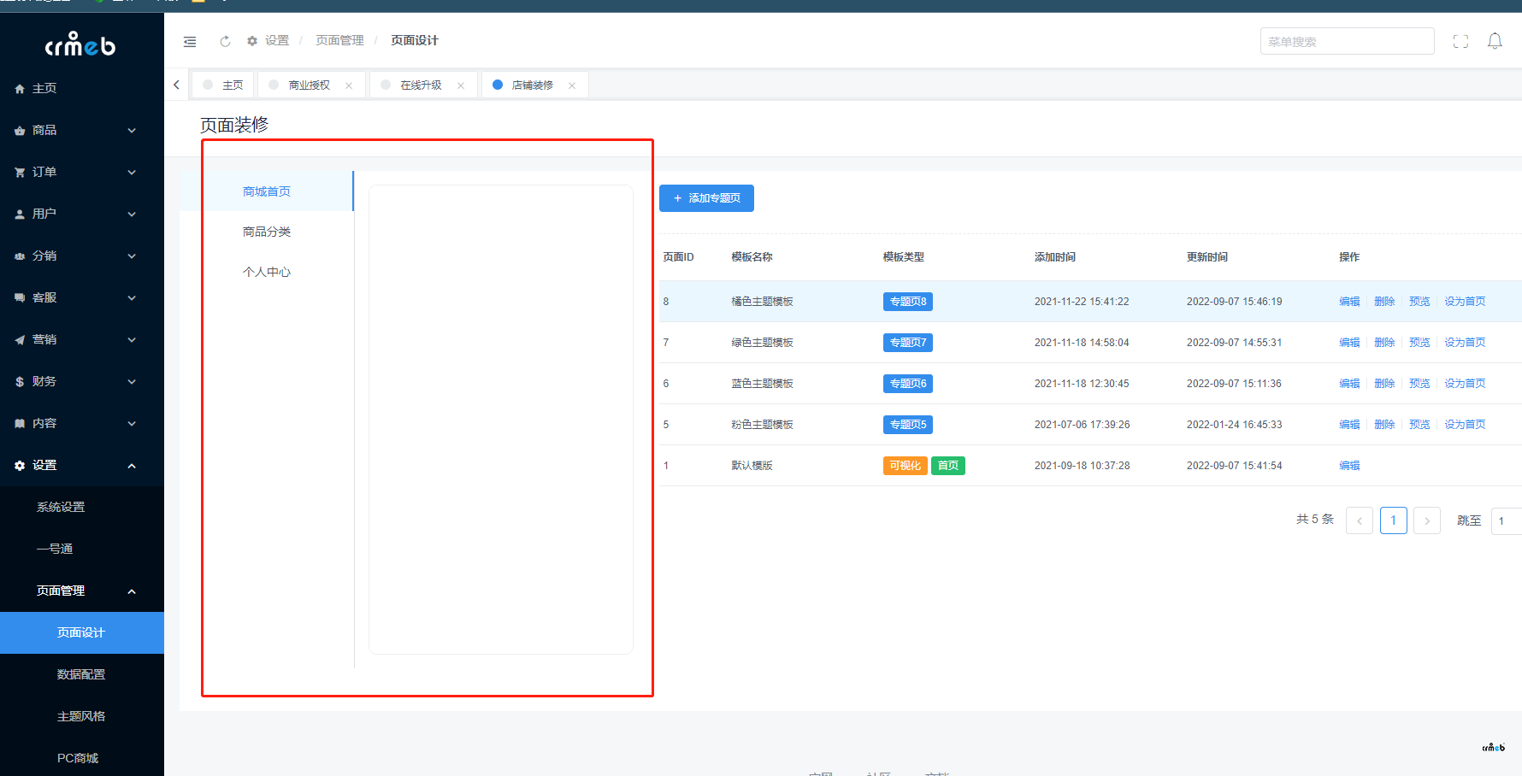Click the 添加专题页 button
Image resolution: width=1522 pixels, height=776 pixels.
tap(706, 198)
